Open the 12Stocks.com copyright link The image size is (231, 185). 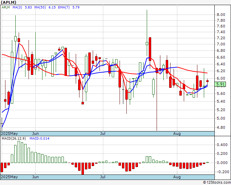(x=217, y=183)
